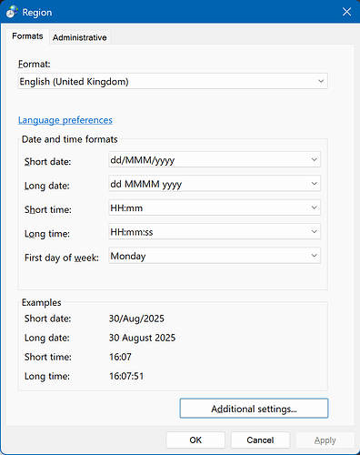Click the Region title text
360x455 pixels.
click(37, 13)
